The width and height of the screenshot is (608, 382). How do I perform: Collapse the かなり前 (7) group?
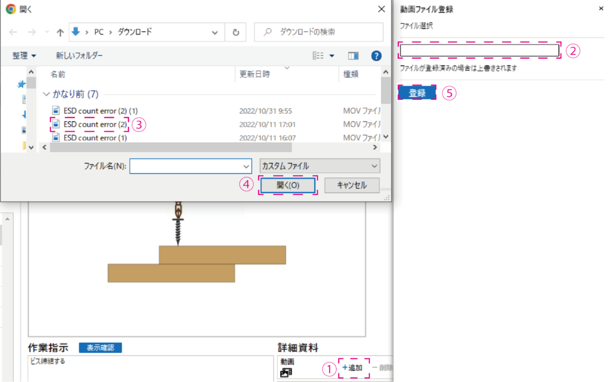coord(47,94)
